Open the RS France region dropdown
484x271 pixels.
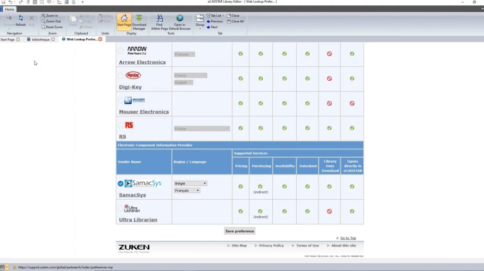(202, 129)
